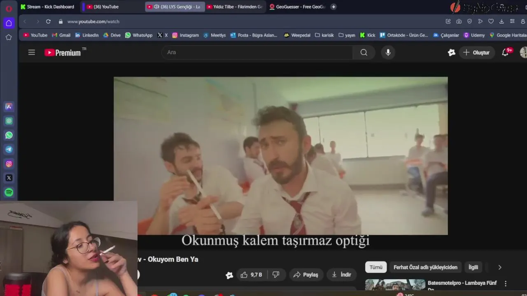
Task: Go back to previous page
Action: tap(25, 21)
